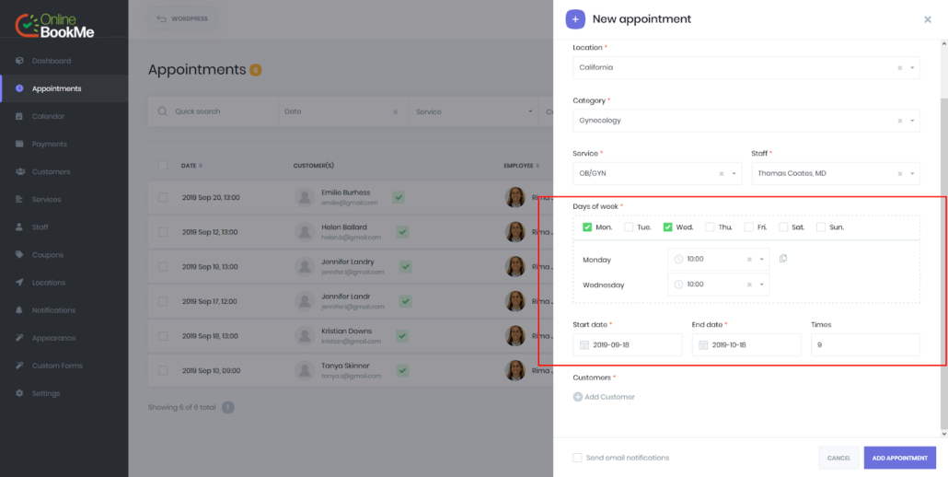
Task: Click the Appearance brush icon
Action: [x=19, y=338]
